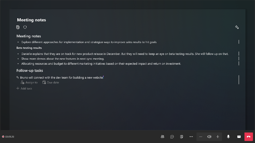Mute the microphone

tap(228, 137)
